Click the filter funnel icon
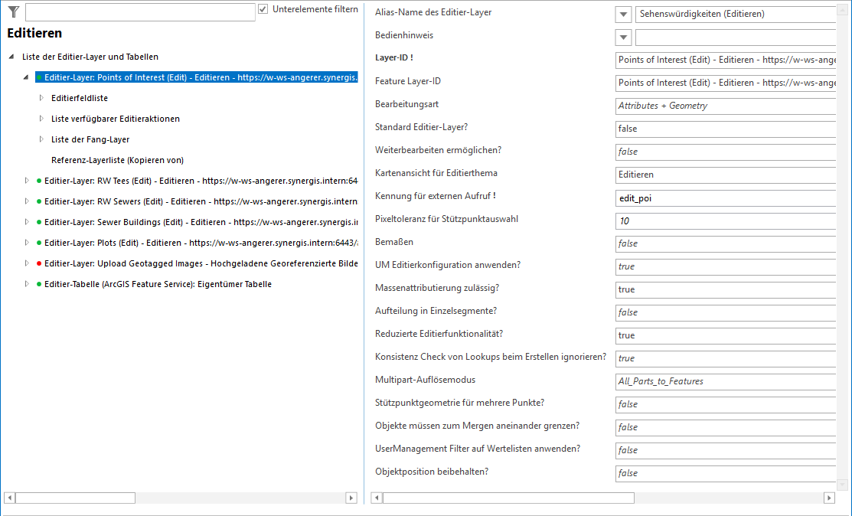 pos(13,11)
